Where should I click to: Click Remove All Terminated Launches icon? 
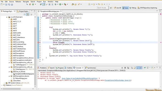[x=128, y=68]
